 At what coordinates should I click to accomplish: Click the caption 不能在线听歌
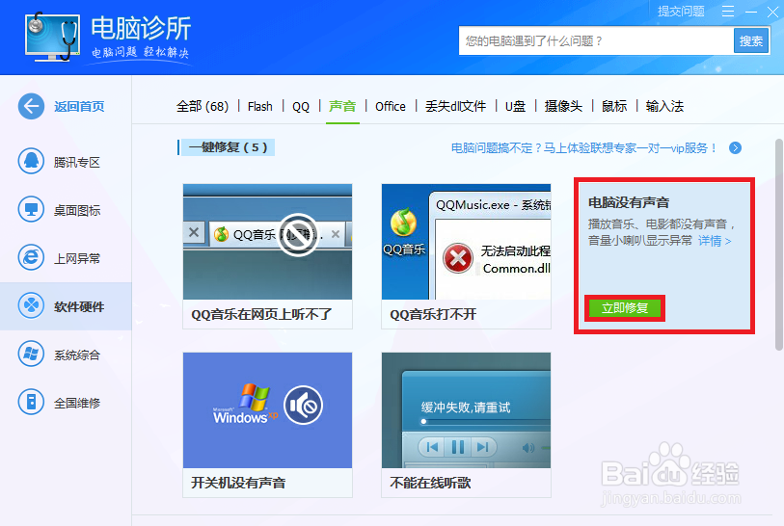click(430, 483)
